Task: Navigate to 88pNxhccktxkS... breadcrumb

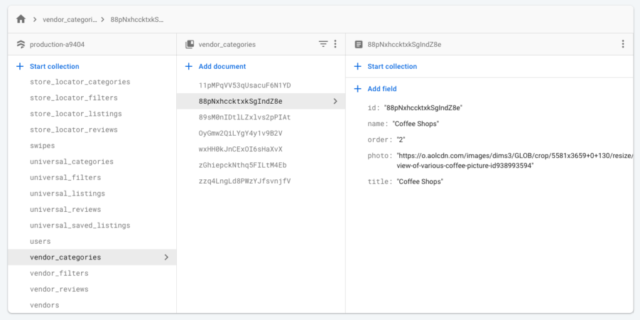Action: (x=137, y=19)
